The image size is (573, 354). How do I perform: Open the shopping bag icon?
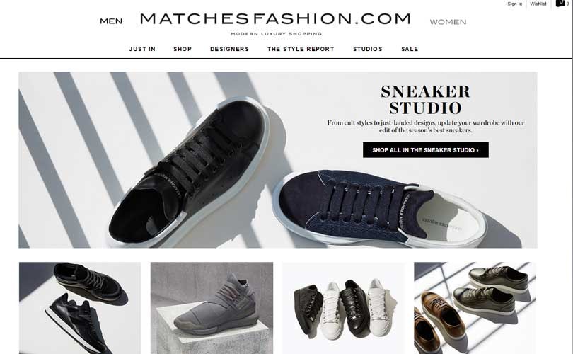click(560, 4)
